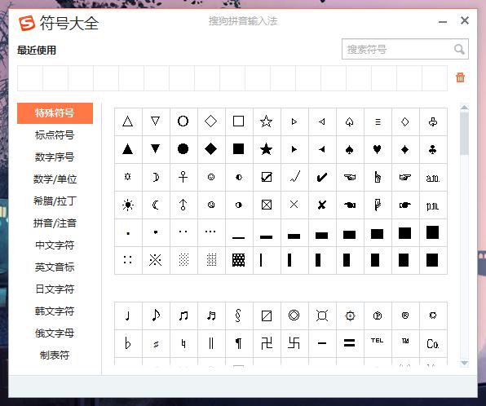Select the hollow up-pointing triangle symbol
486x406 pixels.
128,121
